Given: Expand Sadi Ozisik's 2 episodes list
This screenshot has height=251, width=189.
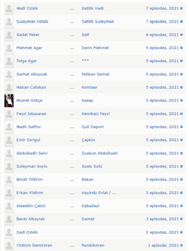Looking at the screenshot, I should point(164,232).
